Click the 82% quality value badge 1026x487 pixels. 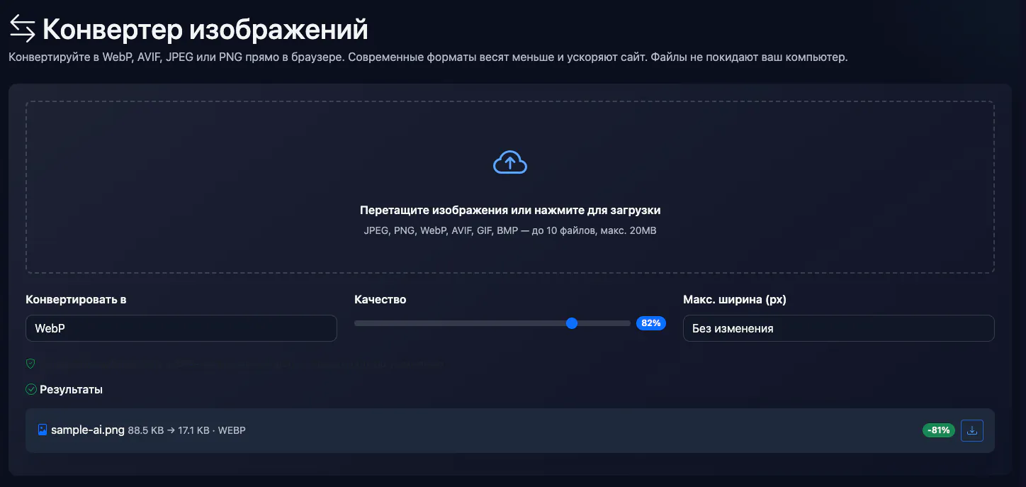pos(651,323)
